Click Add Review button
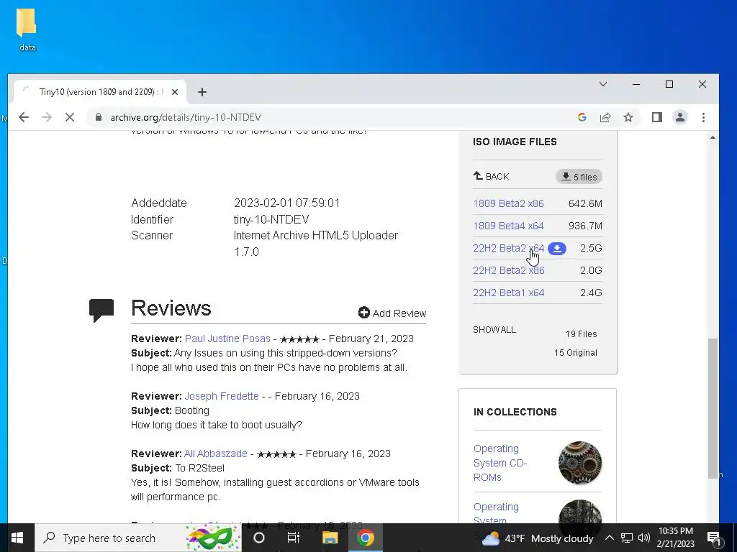737x552 pixels. 392,313
